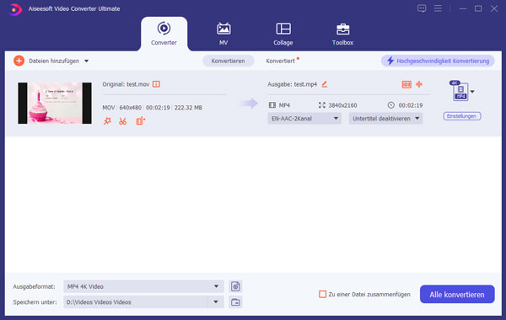Click the enhance video icon beside scissors
Image resolution: width=506 pixels, height=320 pixels.
coord(140,121)
